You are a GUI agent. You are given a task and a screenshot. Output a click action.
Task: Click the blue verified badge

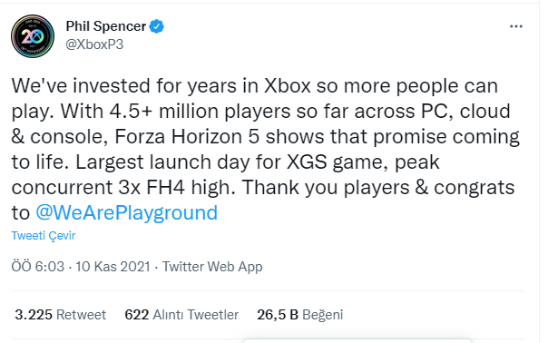pyautogui.click(x=157, y=26)
